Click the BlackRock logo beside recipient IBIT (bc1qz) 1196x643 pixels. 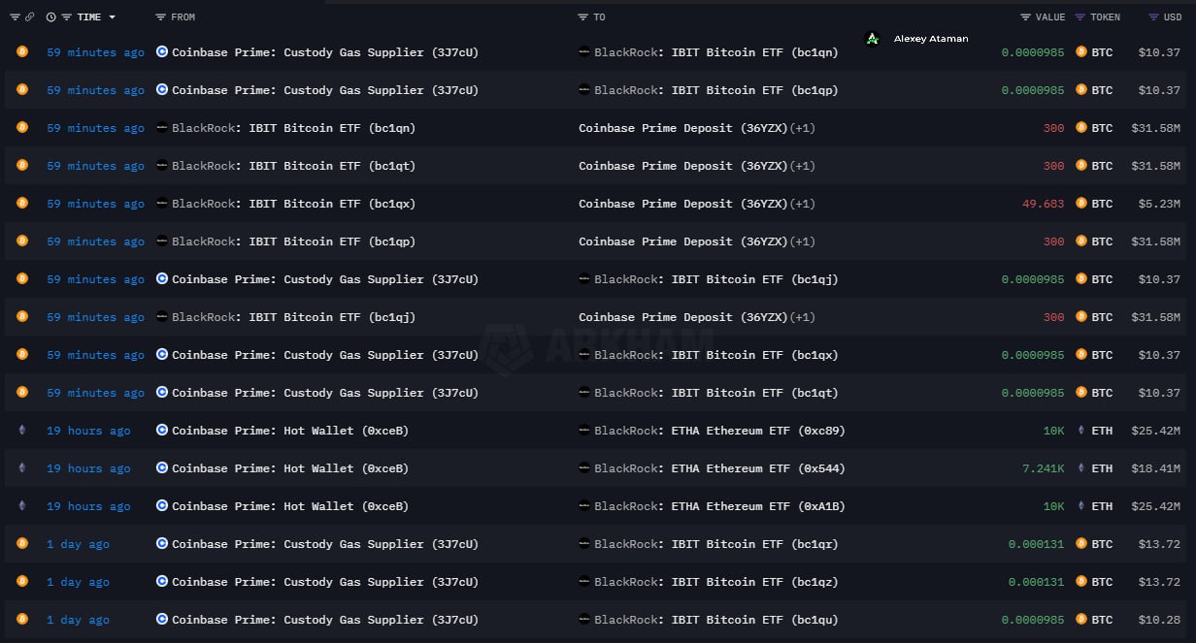tap(584, 582)
